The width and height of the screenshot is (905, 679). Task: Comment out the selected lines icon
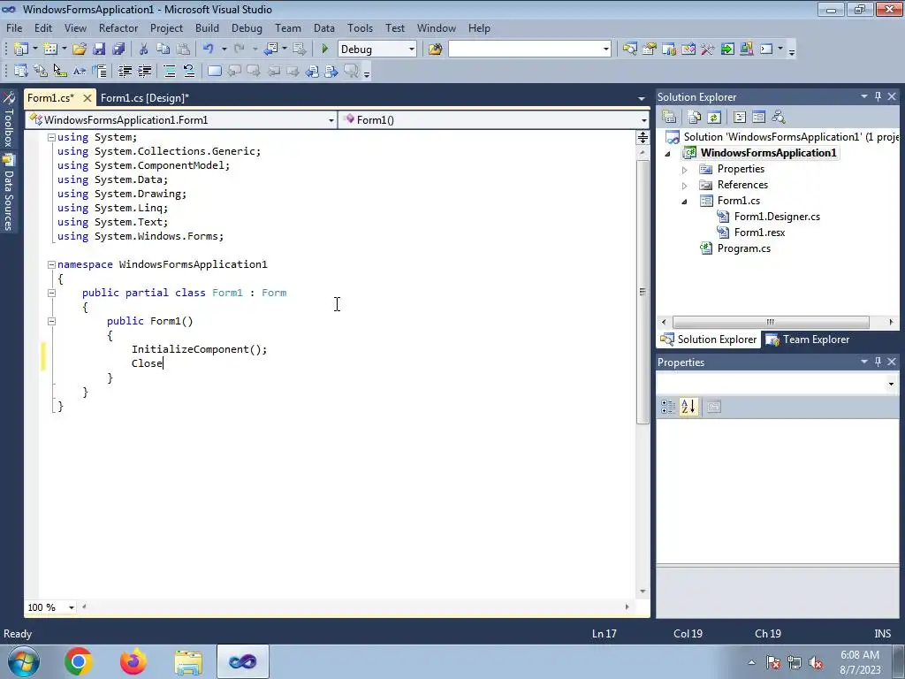pyautogui.click(x=170, y=71)
